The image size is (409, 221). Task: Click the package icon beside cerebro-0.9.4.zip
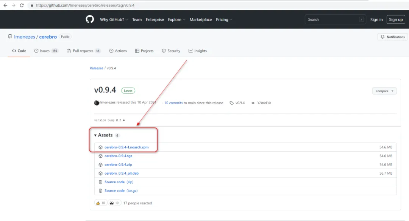(x=100, y=165)
